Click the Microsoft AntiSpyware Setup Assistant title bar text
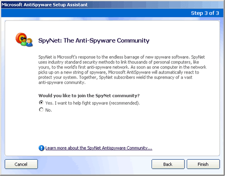Image resolution: width=225 pixels, height=176 pixels. click(x=45, y=5)
